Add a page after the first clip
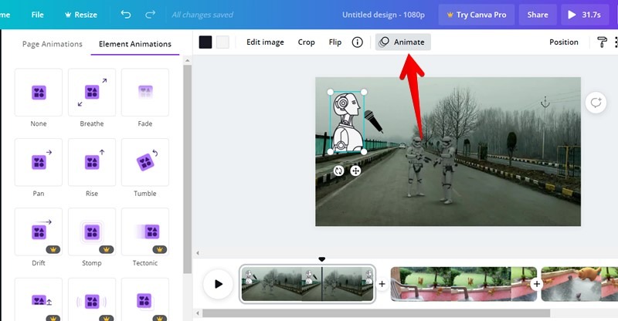Screen dimensions: 618x321 (x=382, y=284)
